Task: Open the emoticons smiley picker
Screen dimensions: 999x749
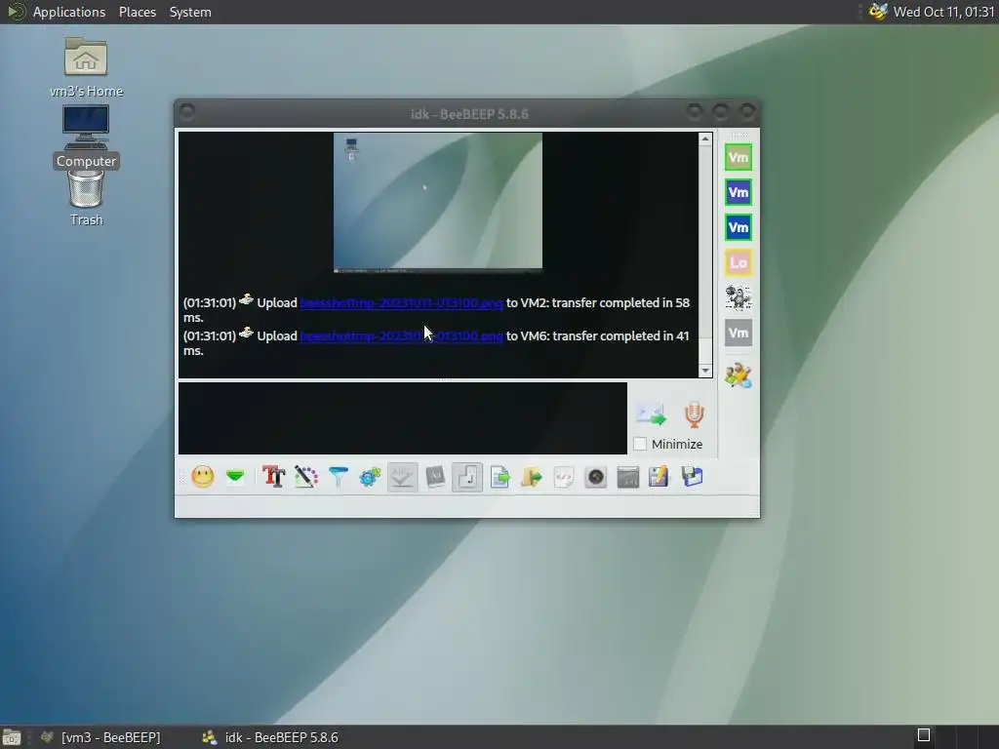Action: pyautogui.click(x=203, y=476)
